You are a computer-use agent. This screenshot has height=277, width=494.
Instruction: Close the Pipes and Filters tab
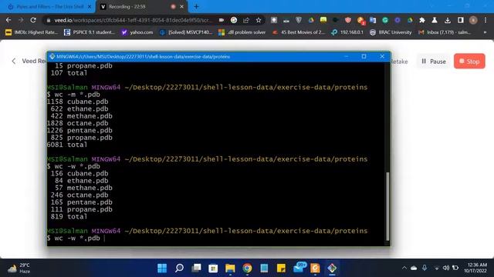pyautogui.click(x=90, y=7)
